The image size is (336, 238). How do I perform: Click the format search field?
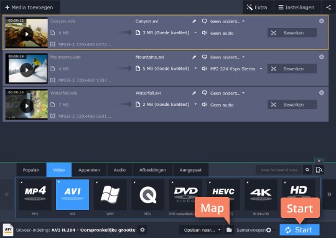click(279, 170)
